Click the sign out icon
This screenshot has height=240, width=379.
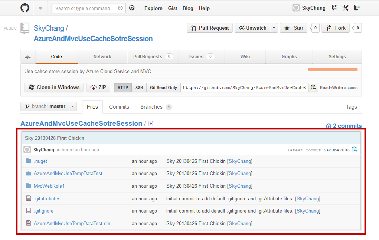tap(357, 8)
